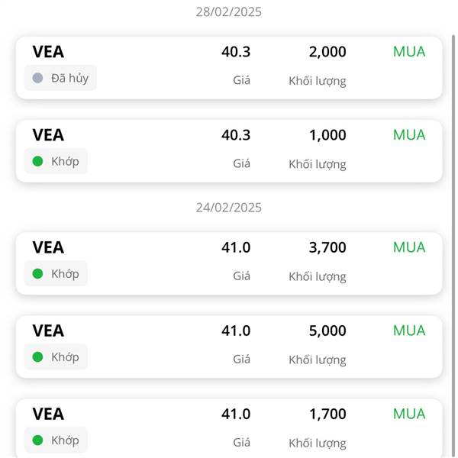Click MUA label on the 5,000 volume order
458x458 pixels.
pyautogui.click(x=409, y=331)
